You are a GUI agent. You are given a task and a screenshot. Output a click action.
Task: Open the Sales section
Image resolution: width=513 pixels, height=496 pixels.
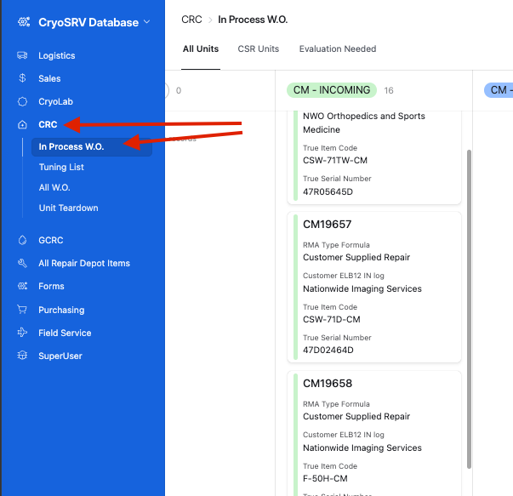pos(49,78)
